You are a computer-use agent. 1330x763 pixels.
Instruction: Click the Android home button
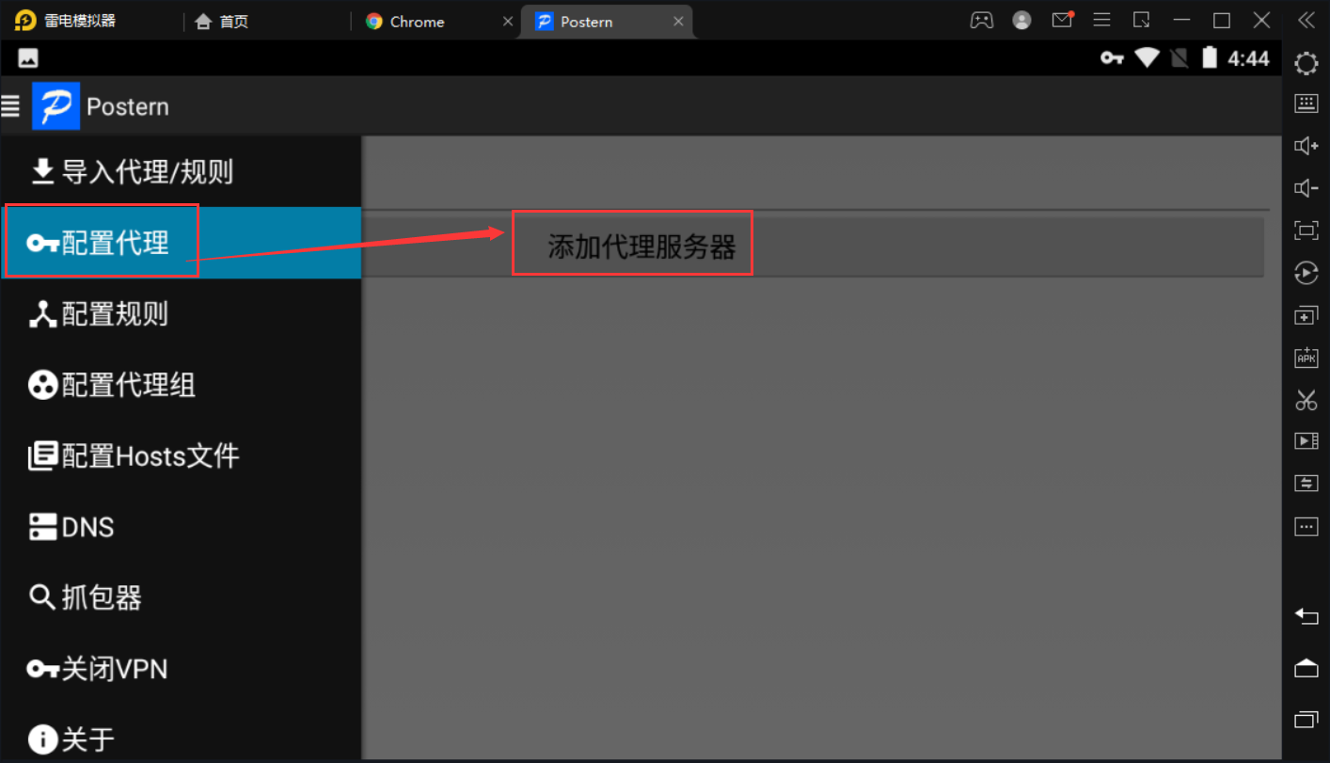1306,668
